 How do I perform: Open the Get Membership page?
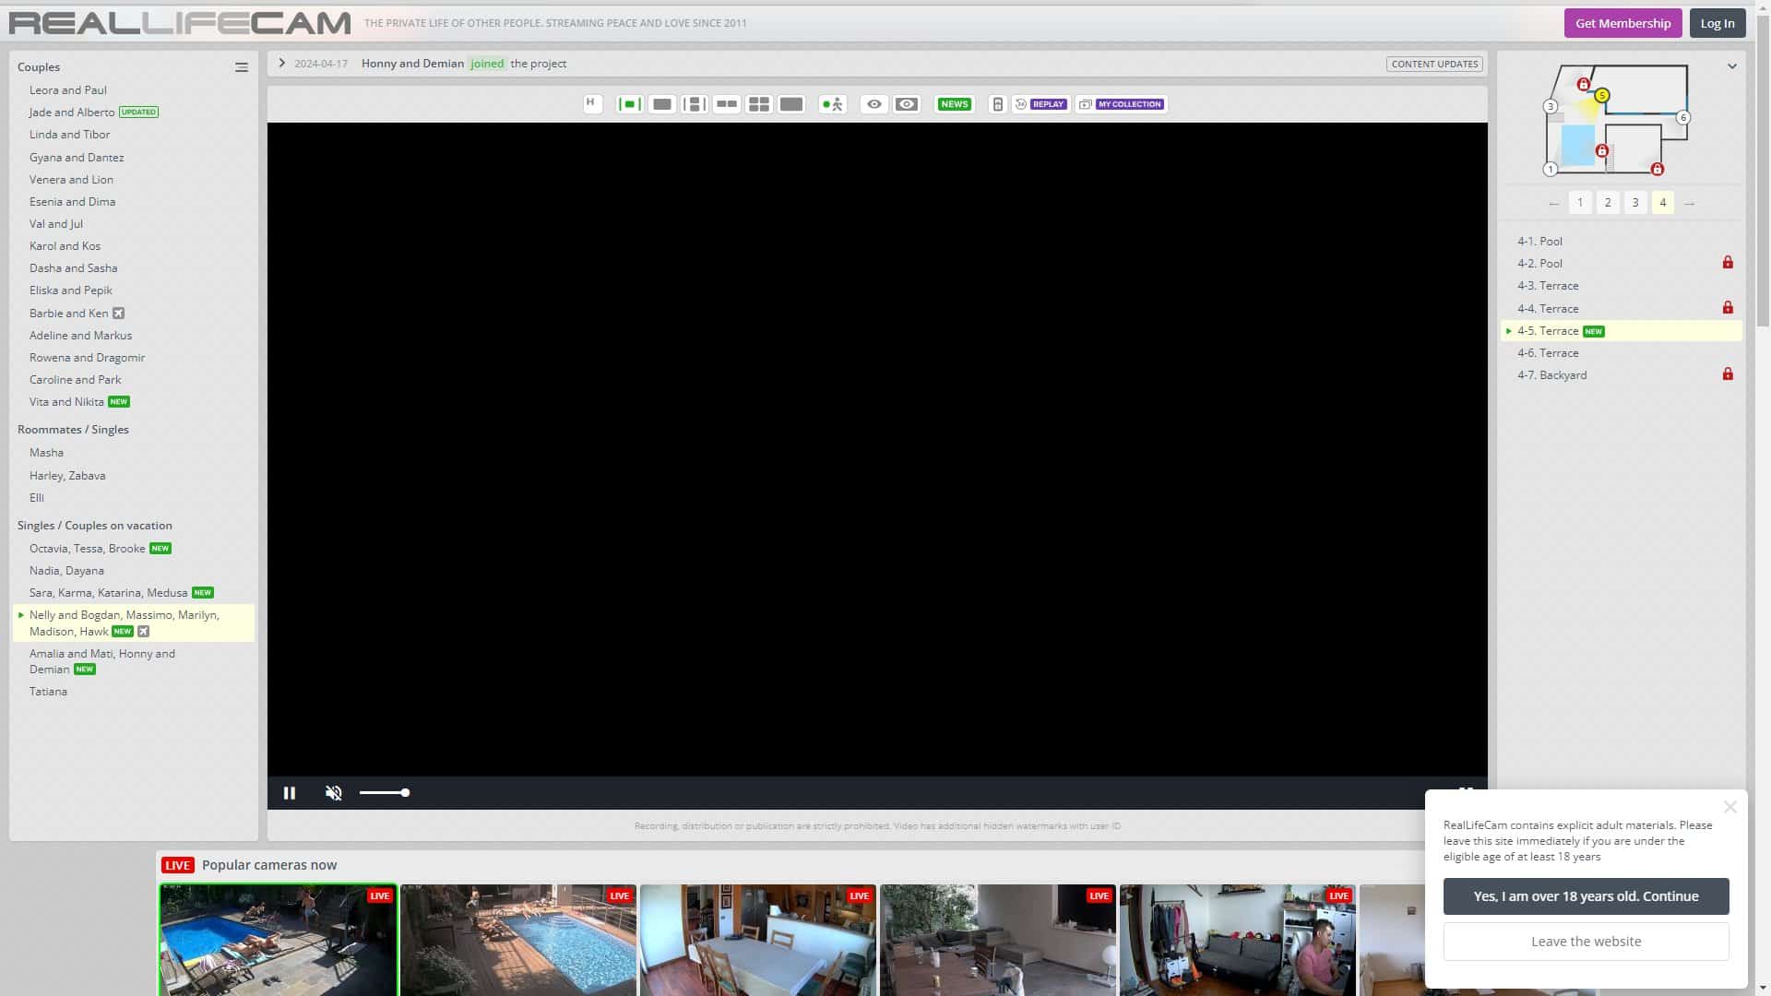point(1622,23)
